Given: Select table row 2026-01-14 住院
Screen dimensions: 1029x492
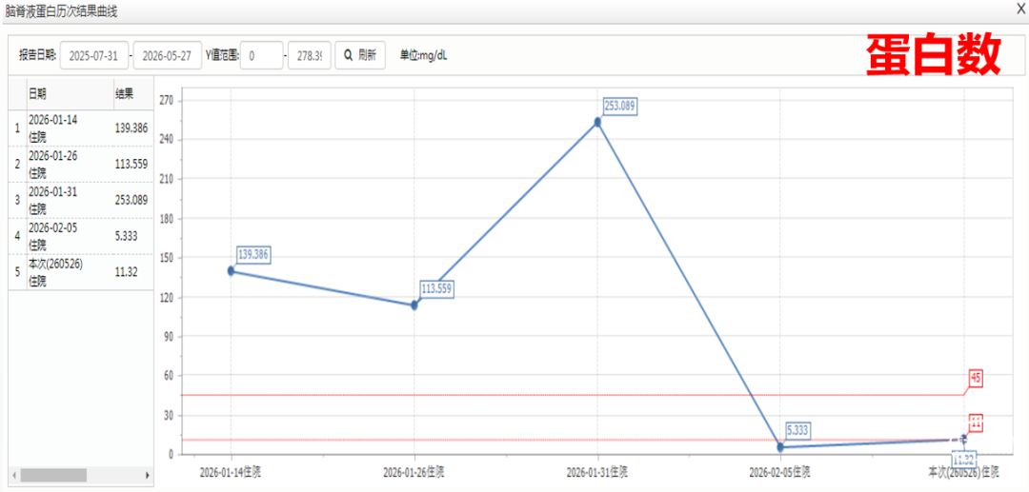Looking at the screenshot, I should point(81,128).
